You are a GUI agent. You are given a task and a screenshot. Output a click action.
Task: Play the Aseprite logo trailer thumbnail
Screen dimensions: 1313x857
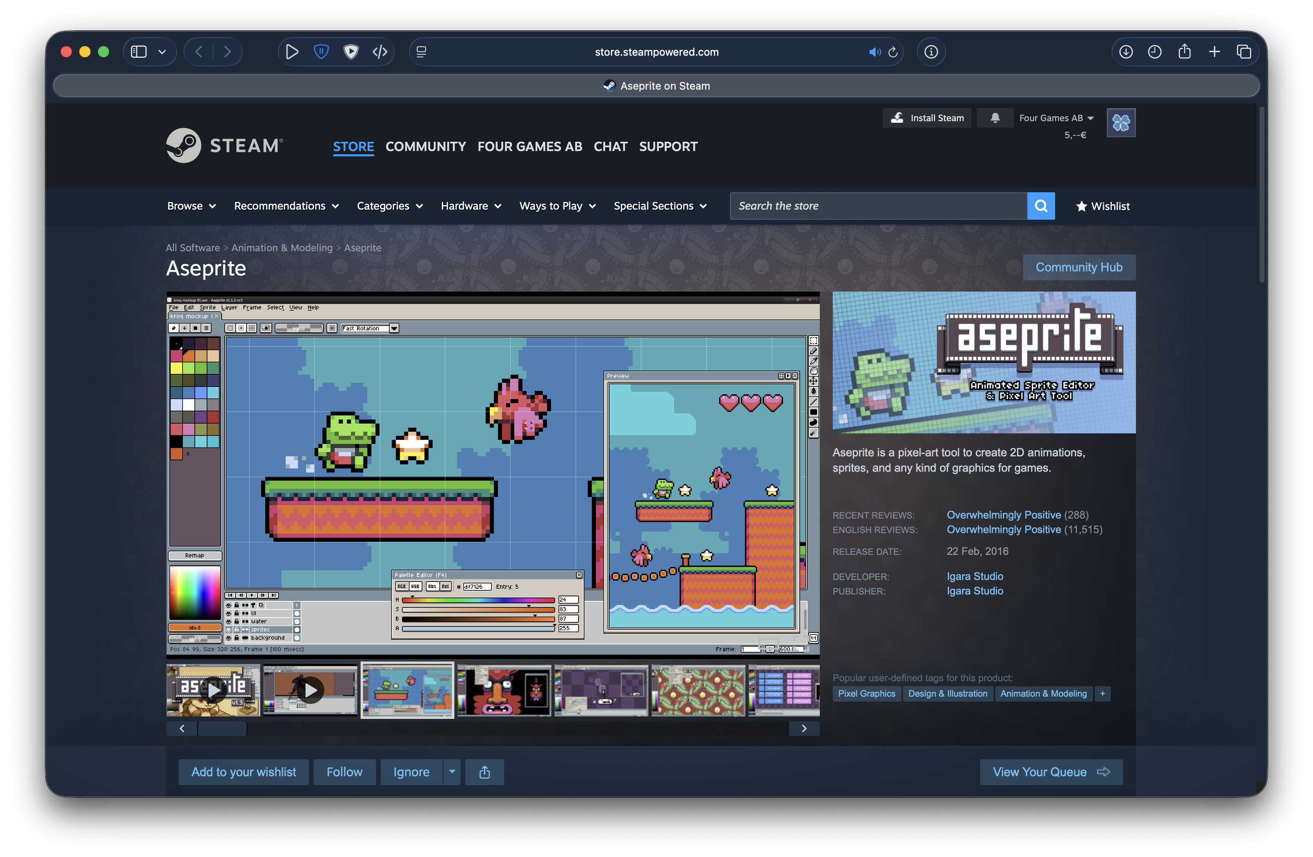coord(213,690)
